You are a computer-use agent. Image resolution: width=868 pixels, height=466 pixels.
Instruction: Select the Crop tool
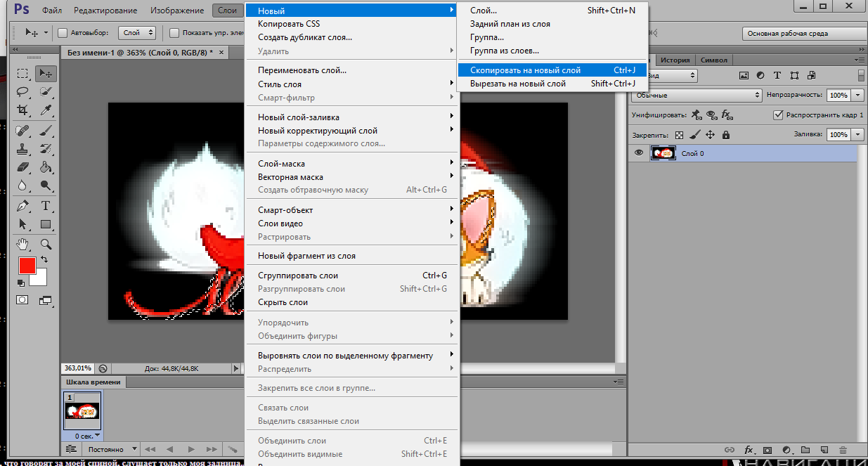click(x=23, y=110)
